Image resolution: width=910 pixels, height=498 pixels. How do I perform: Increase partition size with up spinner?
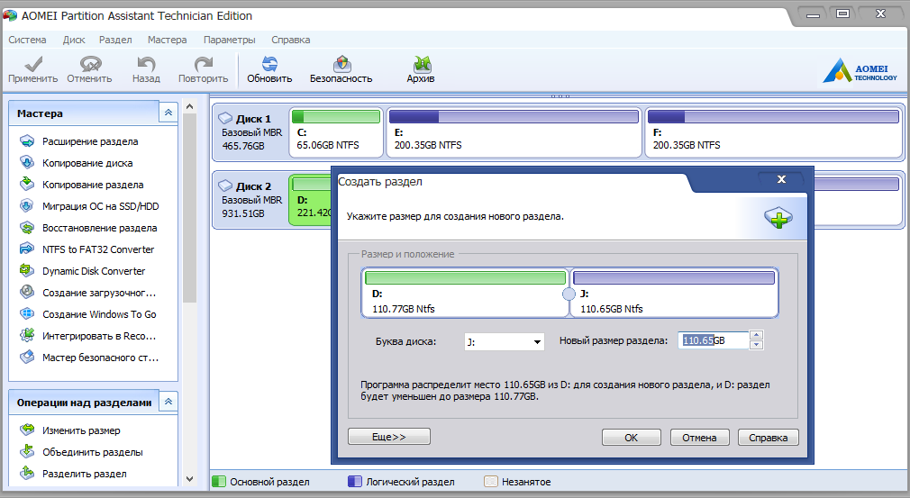(756, 335)
